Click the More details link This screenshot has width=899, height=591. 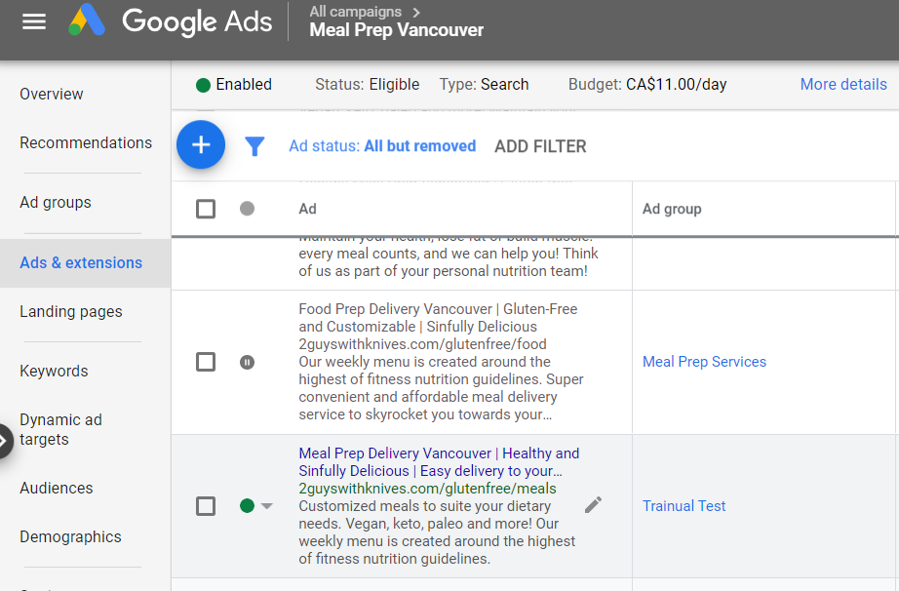pyautogui.click(x=843, y=84)
